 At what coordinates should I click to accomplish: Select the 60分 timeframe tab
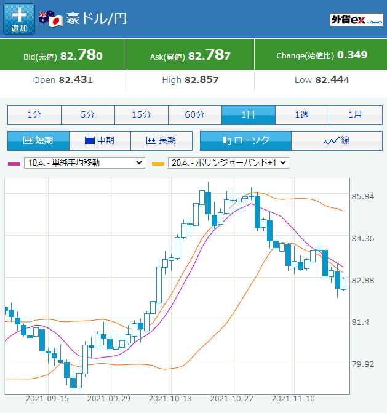(195, 115)
